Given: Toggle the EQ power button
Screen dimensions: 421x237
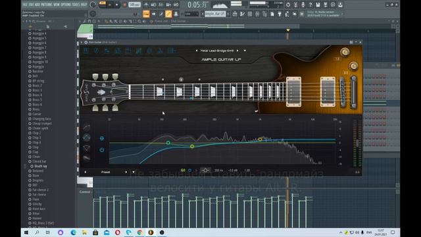Looking at the screenshot, I should click(x=102, y=149).
